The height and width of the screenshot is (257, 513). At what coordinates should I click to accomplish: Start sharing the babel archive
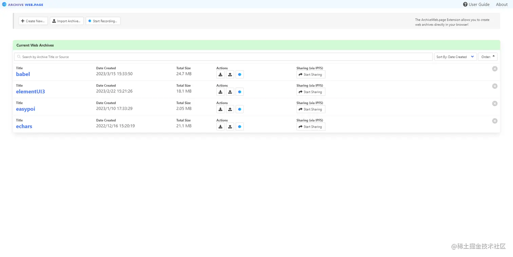coord(311,74)
